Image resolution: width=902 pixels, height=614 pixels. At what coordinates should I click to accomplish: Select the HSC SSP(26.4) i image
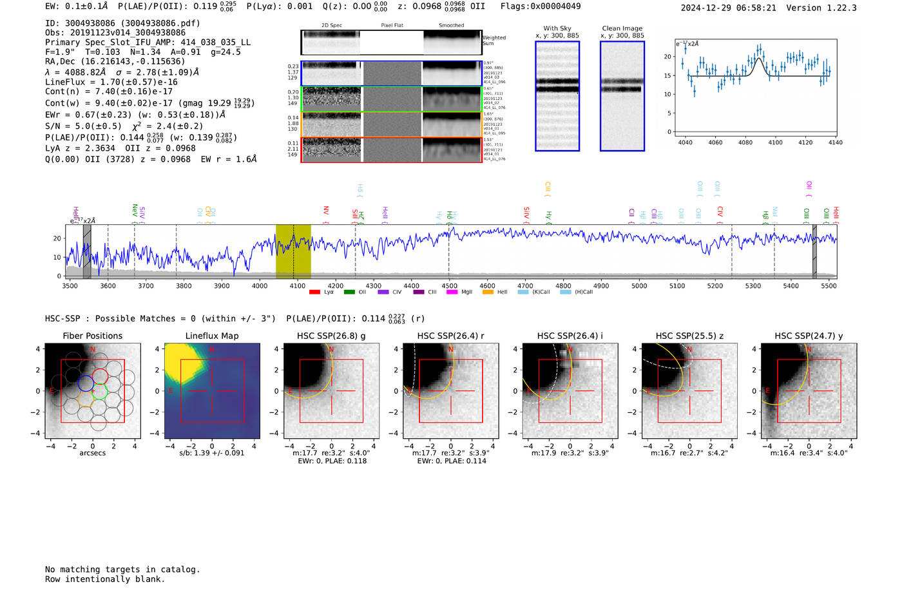pyautogui.click(x=570, y=391)
